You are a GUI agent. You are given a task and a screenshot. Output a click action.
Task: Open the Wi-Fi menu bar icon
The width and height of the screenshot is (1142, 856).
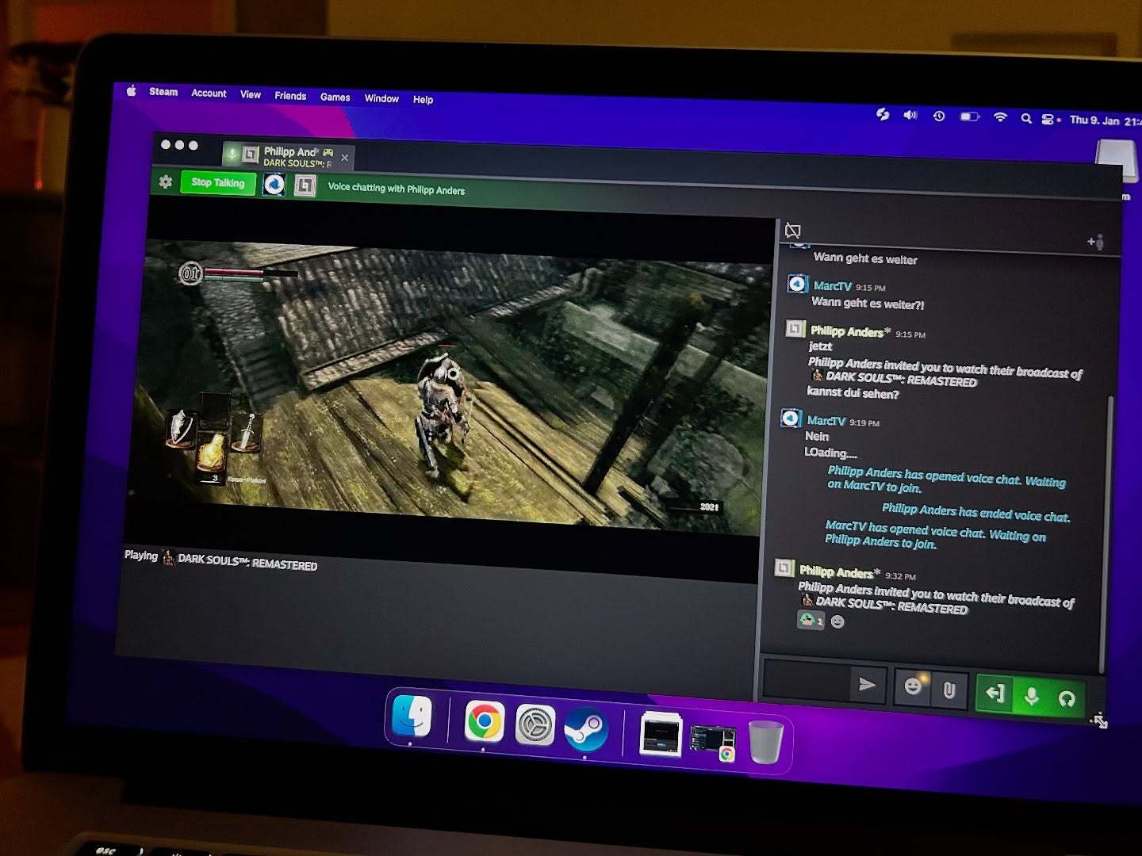[1000, 117]
